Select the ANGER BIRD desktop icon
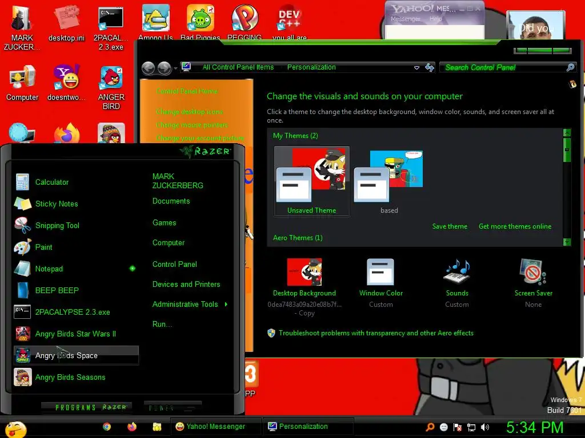 tap(111, 88)
